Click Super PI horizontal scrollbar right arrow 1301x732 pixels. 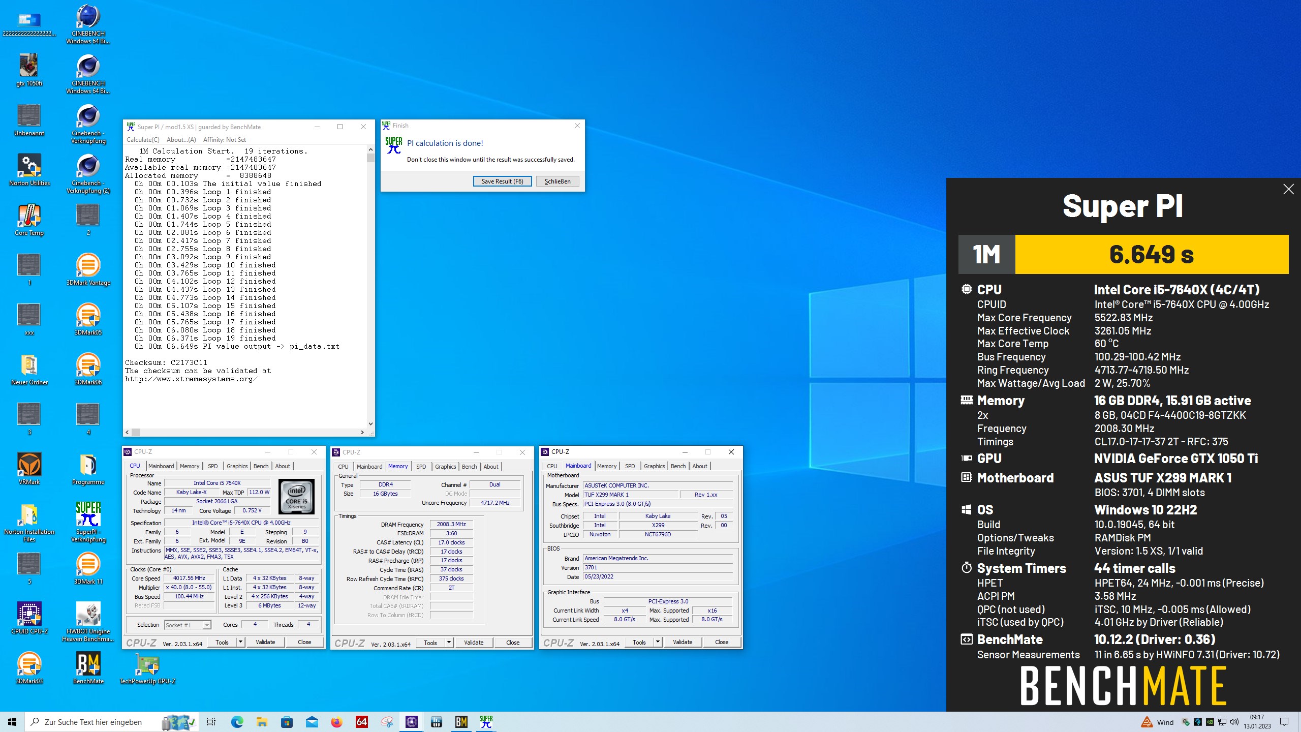coord(362,432)
